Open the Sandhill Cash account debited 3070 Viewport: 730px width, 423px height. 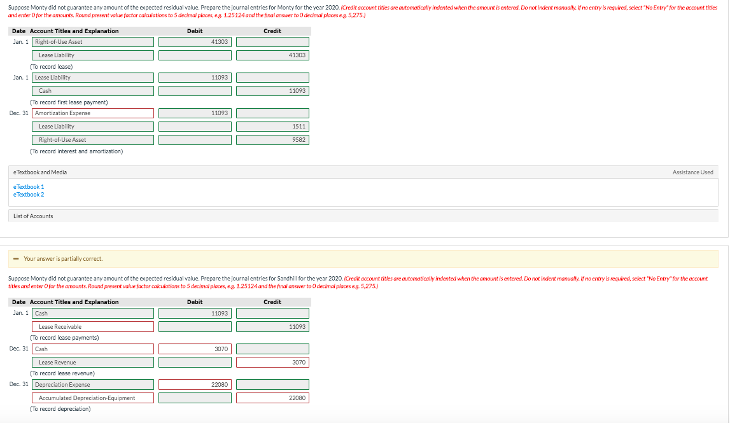click(x=93, y=349)
